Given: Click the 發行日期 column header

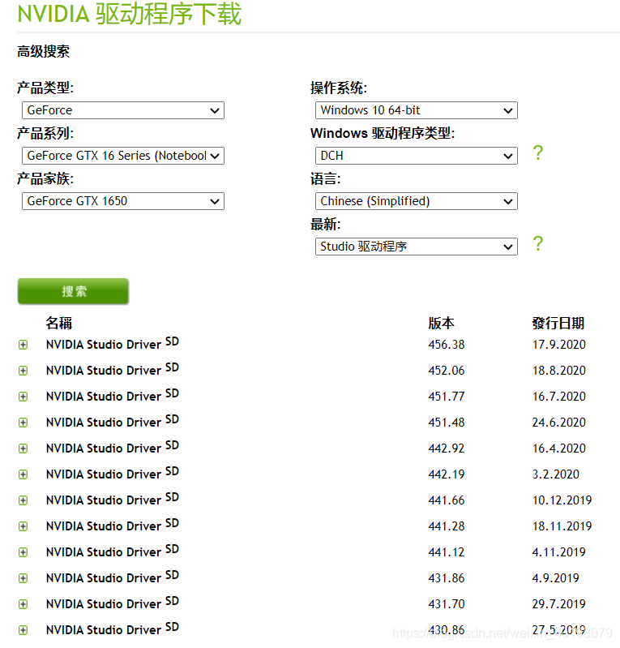Looking at the screenshot, I should pyautogui.click(x=558, y=323).
